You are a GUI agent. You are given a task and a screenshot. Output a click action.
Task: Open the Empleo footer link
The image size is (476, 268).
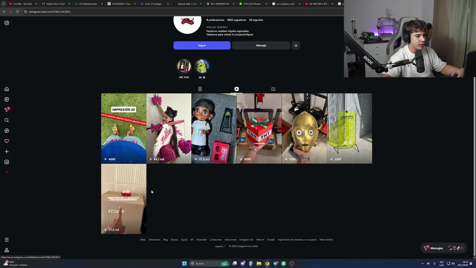[174, 240]
